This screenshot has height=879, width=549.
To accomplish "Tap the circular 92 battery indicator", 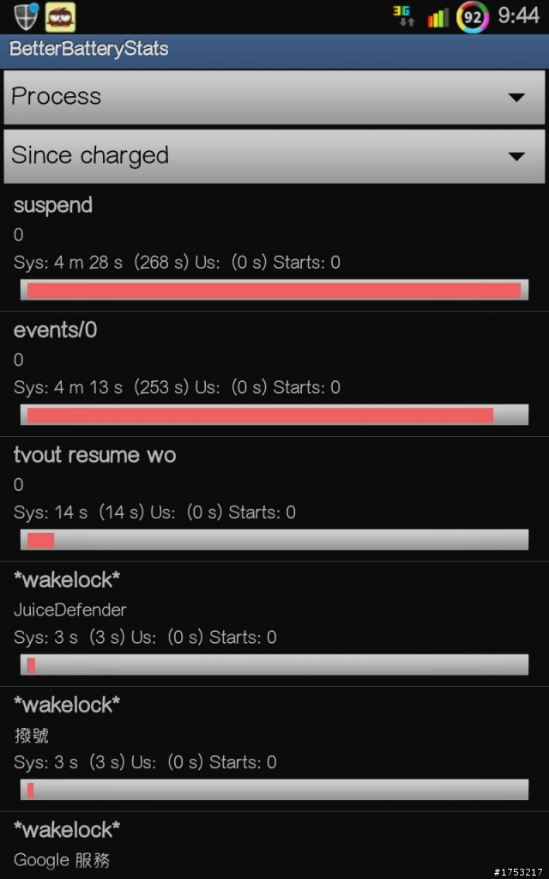I will 473,17.
